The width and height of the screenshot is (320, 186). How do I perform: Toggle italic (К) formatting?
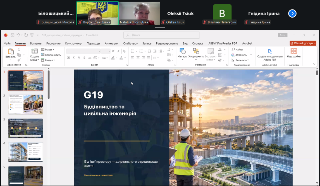74,58
